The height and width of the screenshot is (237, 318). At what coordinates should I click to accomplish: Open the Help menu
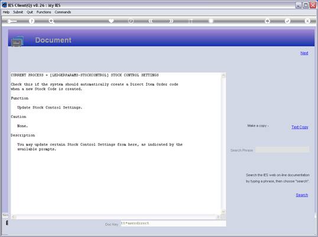(6, 12)
